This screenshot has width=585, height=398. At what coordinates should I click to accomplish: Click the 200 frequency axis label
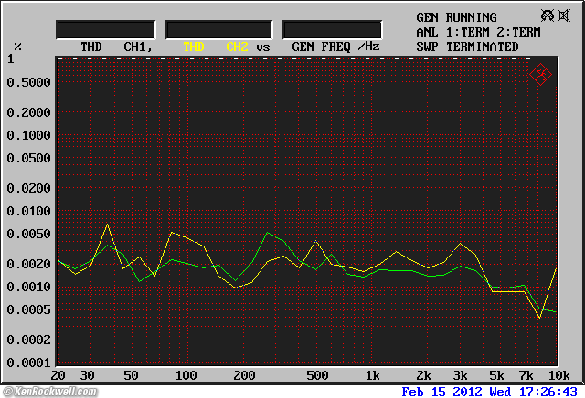point(244,375)
